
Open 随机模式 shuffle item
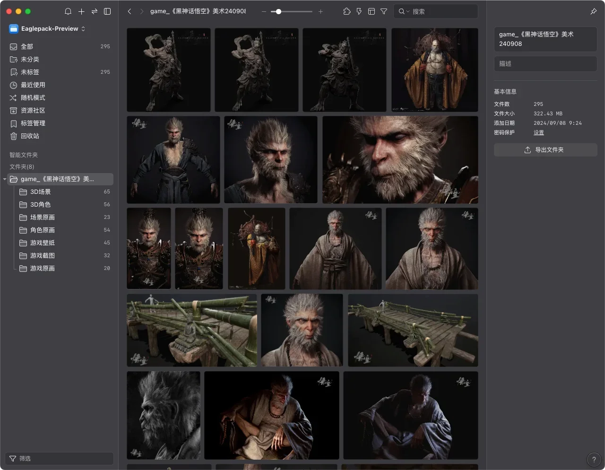pos(60,97)
